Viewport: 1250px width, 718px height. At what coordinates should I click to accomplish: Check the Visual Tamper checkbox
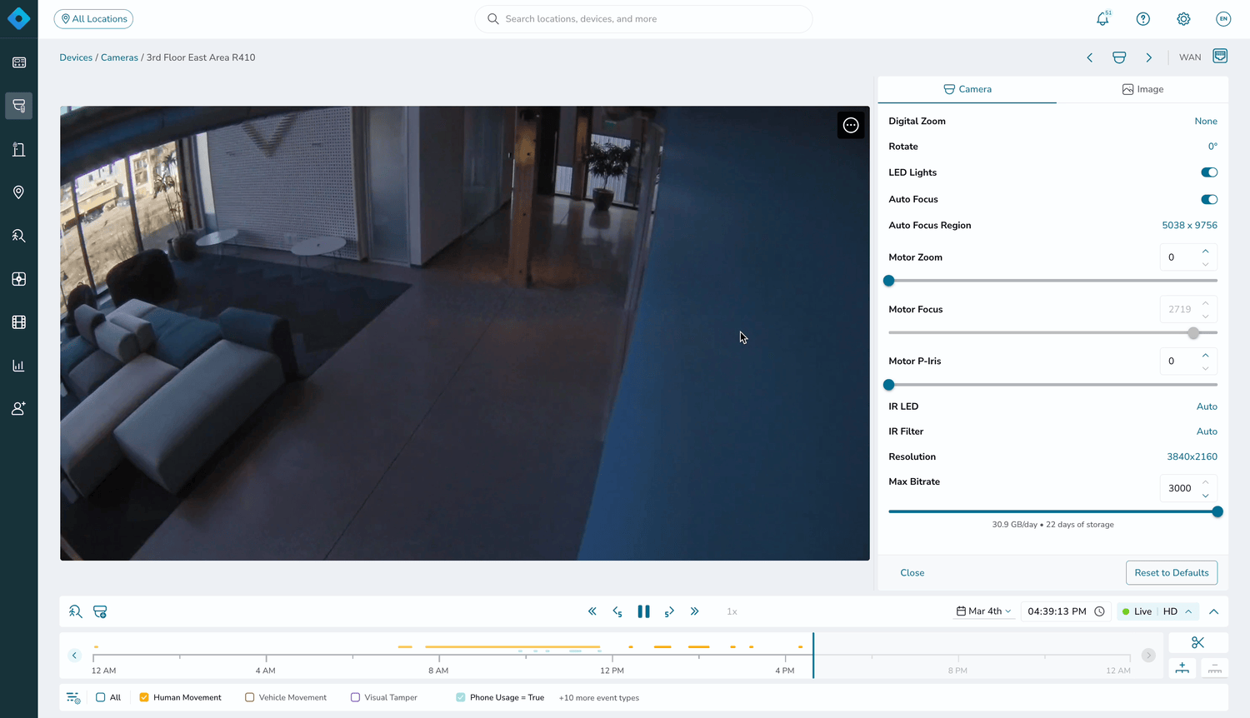point(355,697)
